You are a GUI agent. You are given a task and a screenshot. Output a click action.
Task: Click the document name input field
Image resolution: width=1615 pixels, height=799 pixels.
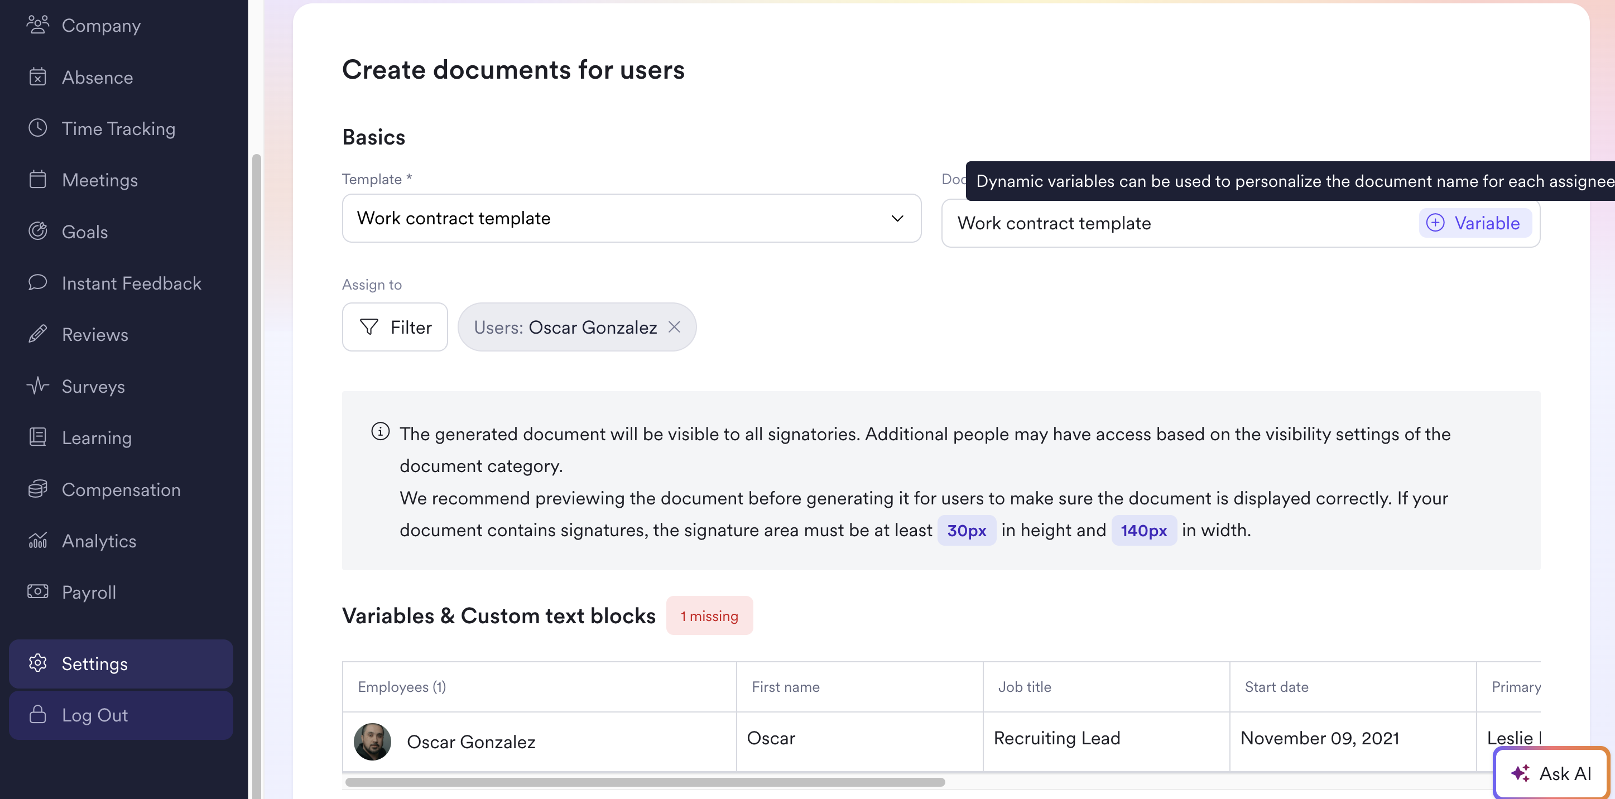pyautogui.click(x=1179, y=223)
